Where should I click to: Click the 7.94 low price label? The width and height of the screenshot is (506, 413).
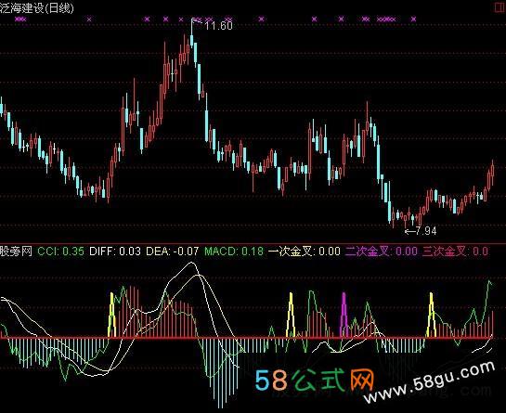425,231
